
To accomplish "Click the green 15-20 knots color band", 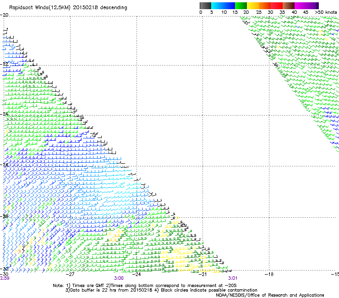I will pos(241,6).
